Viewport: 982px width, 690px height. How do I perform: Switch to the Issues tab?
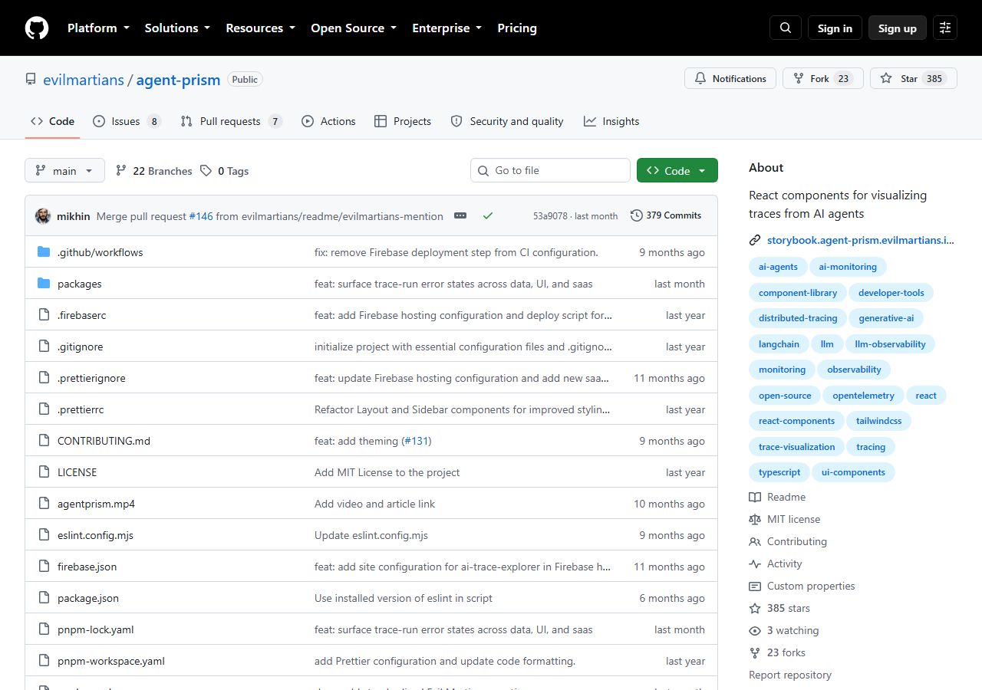coord(127,121)
